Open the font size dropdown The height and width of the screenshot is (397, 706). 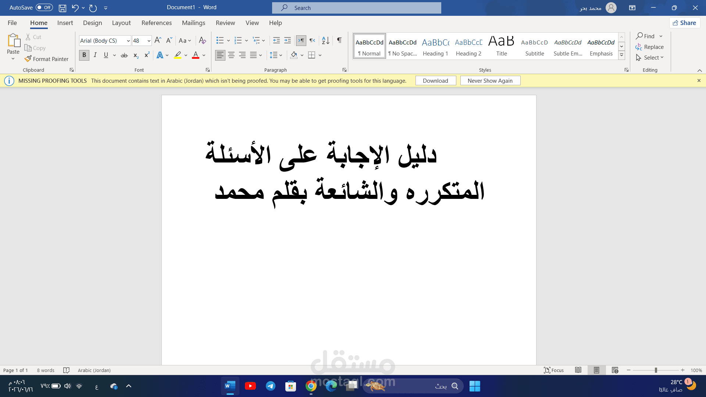click(149, 41)
